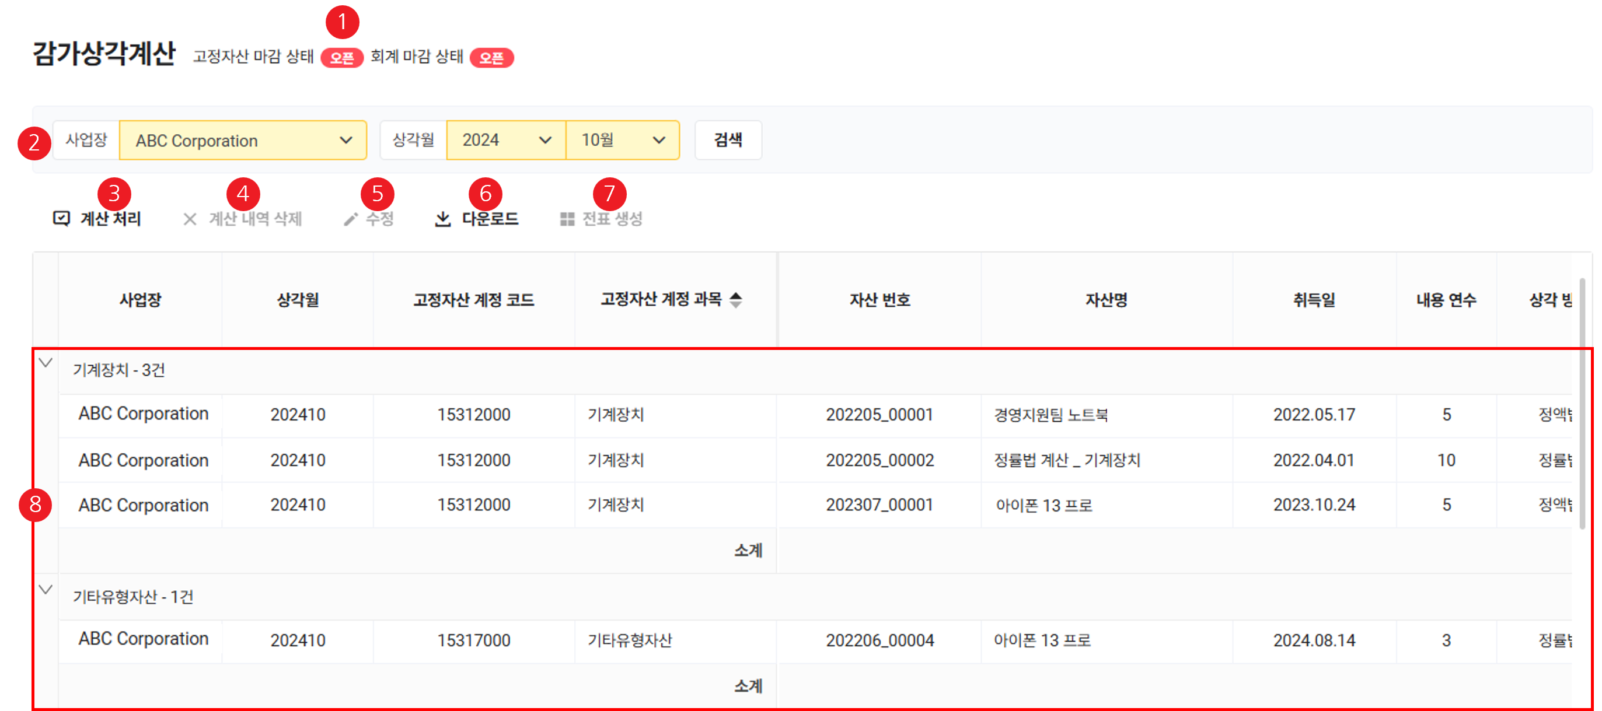Sort by 고정자산 계정 과목 arrow icon

click(736, 300)
